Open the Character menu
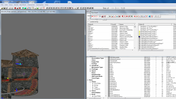 point(31,5)
